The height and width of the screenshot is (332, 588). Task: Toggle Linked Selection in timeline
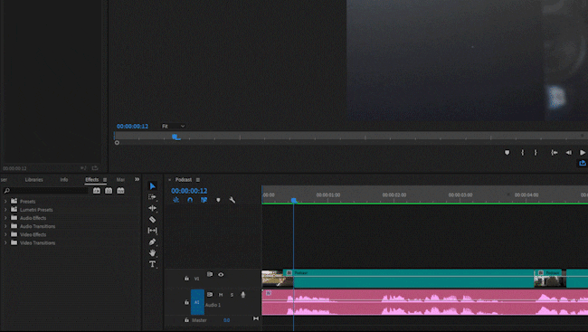pos(204,200)
